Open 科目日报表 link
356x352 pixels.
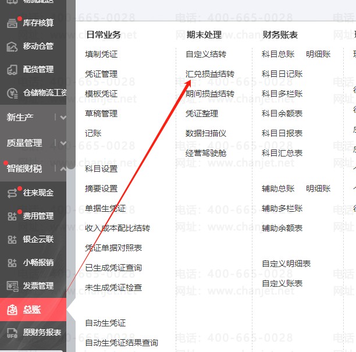tap(282, 133)
